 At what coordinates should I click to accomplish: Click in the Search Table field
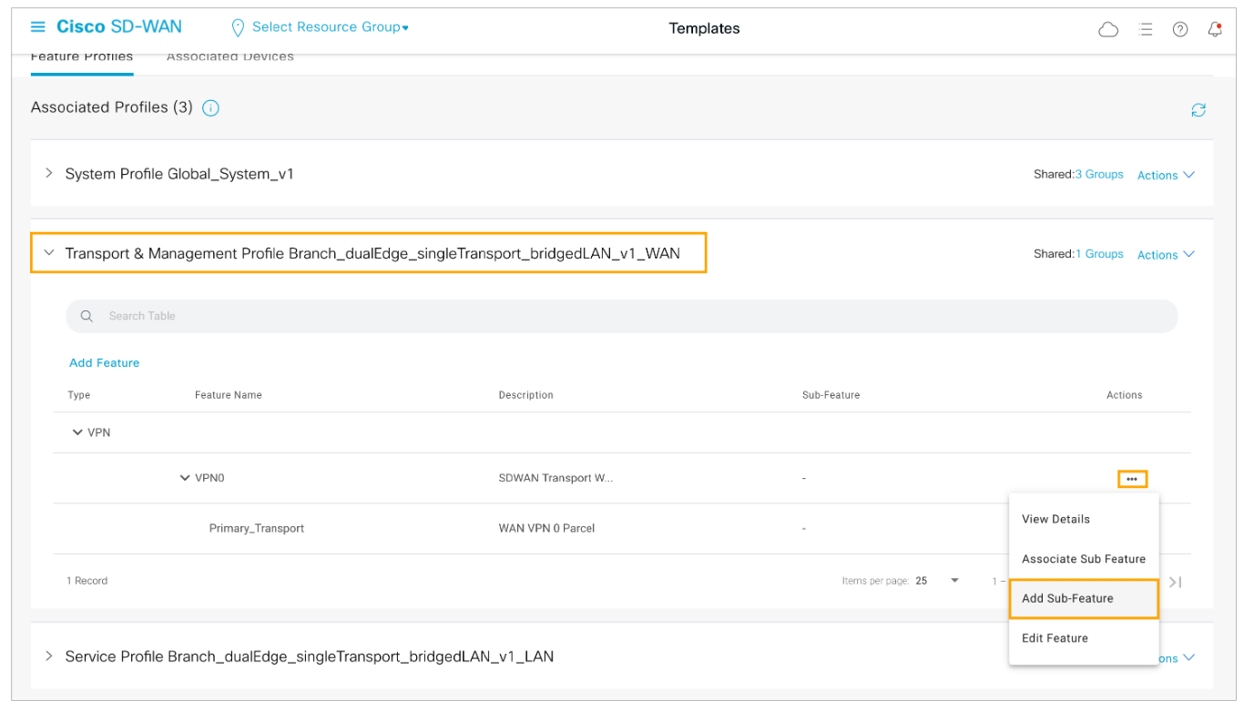coord(619,316)
